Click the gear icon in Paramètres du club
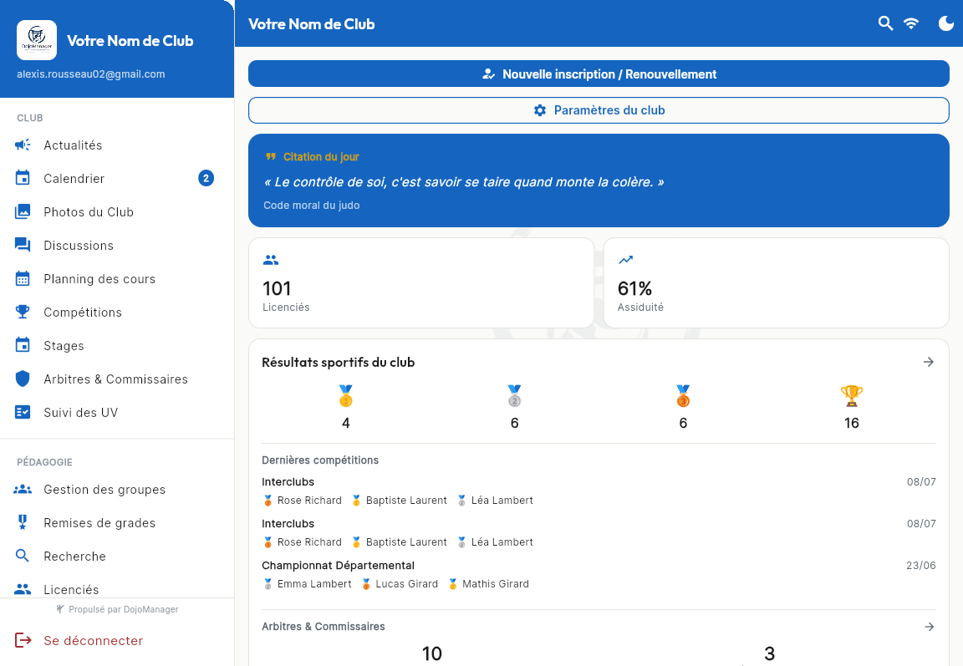The height and width of the screenshot is (666, 963). click(540, 110)
